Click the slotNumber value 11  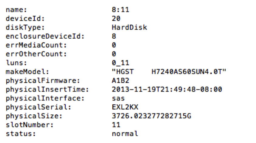(x=116, y=125)
